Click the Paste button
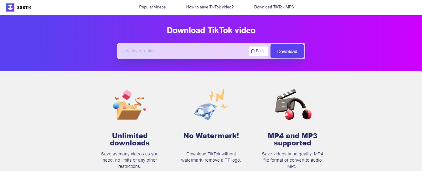The width and height of the screenshot is (422, 171). (258, 51)
